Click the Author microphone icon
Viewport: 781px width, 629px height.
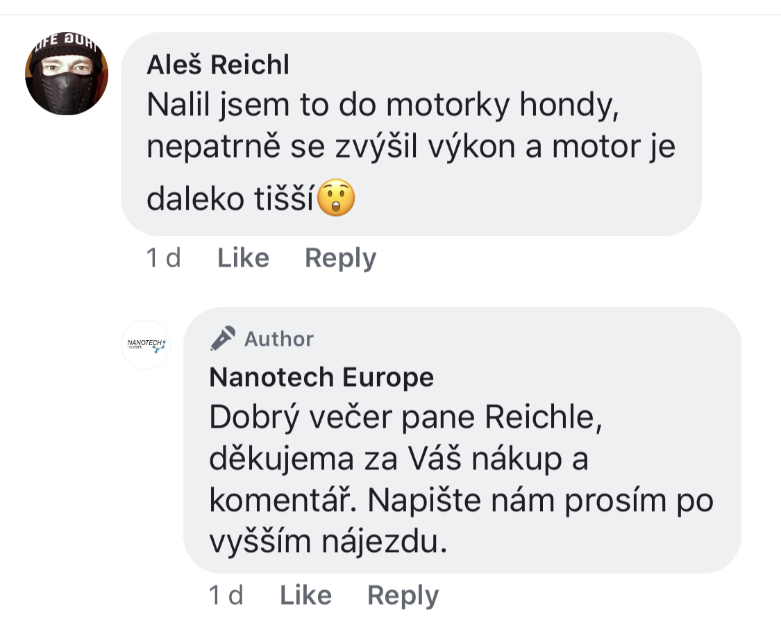224,339
